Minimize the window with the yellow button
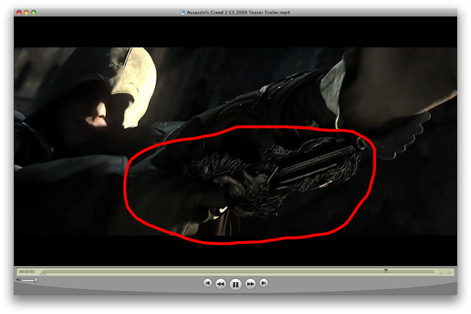 26,12
